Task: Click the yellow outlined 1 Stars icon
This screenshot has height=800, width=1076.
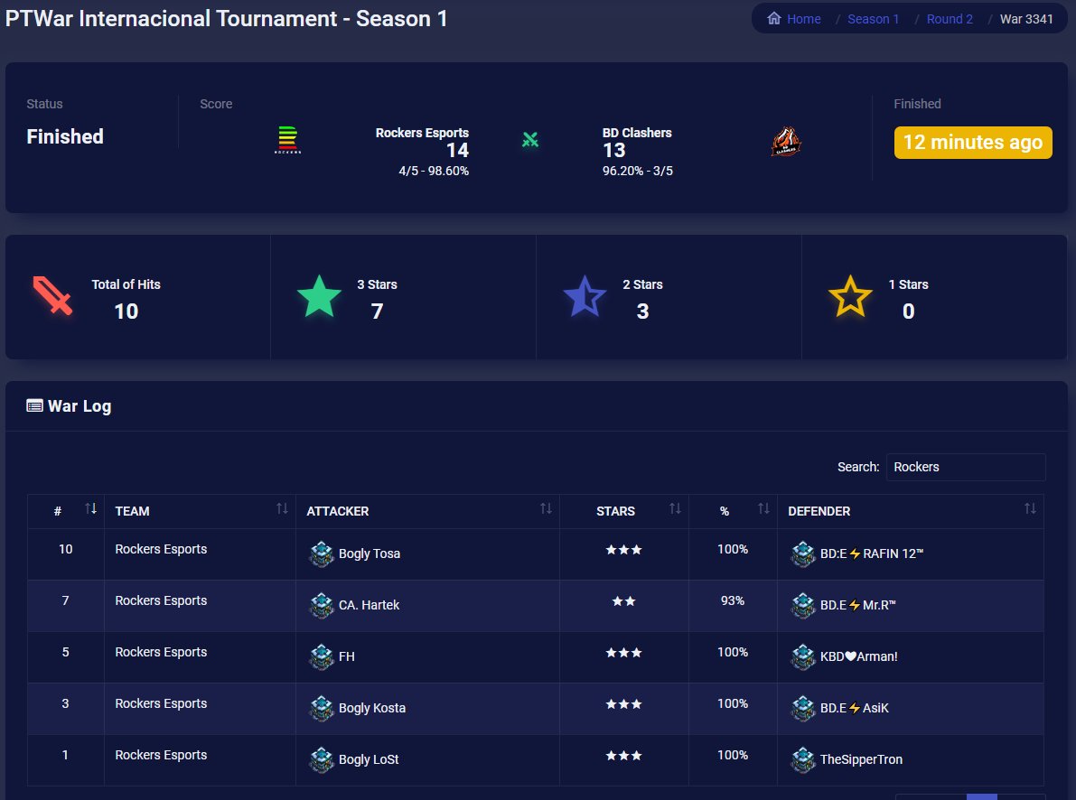Action: coord(850,296)
